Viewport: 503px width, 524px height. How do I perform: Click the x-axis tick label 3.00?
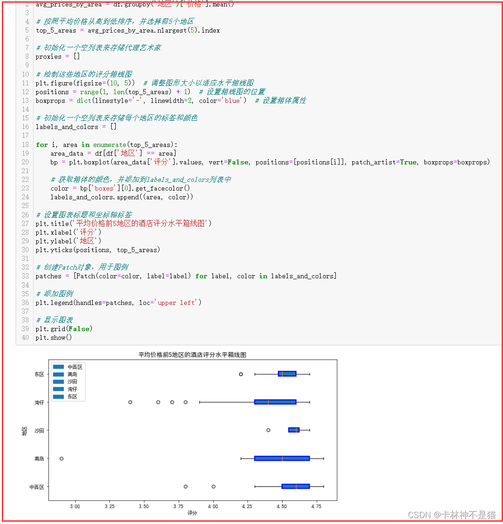(x=75, y=506)
